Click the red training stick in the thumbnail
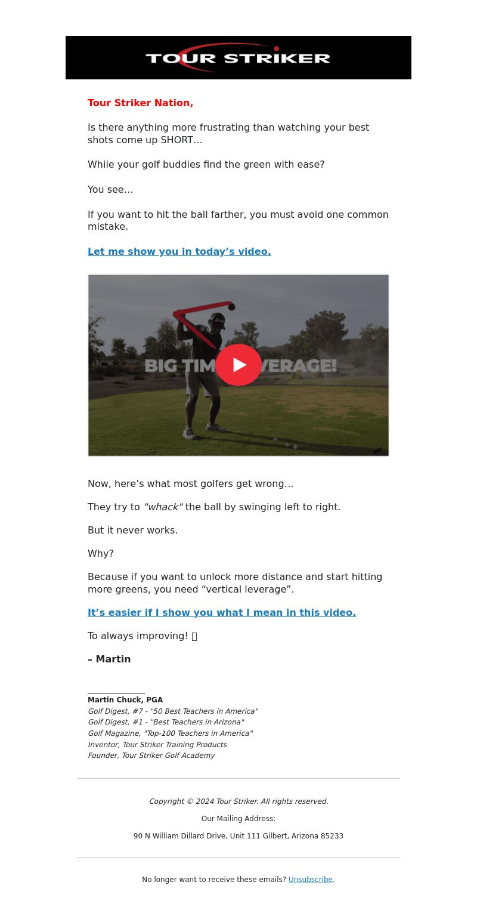Screen dimensions: 477x919 point(200,322)
